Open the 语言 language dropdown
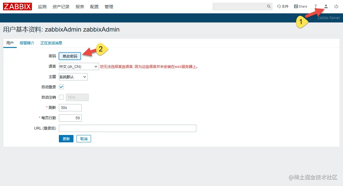343x186 pixels. (78, 66)
